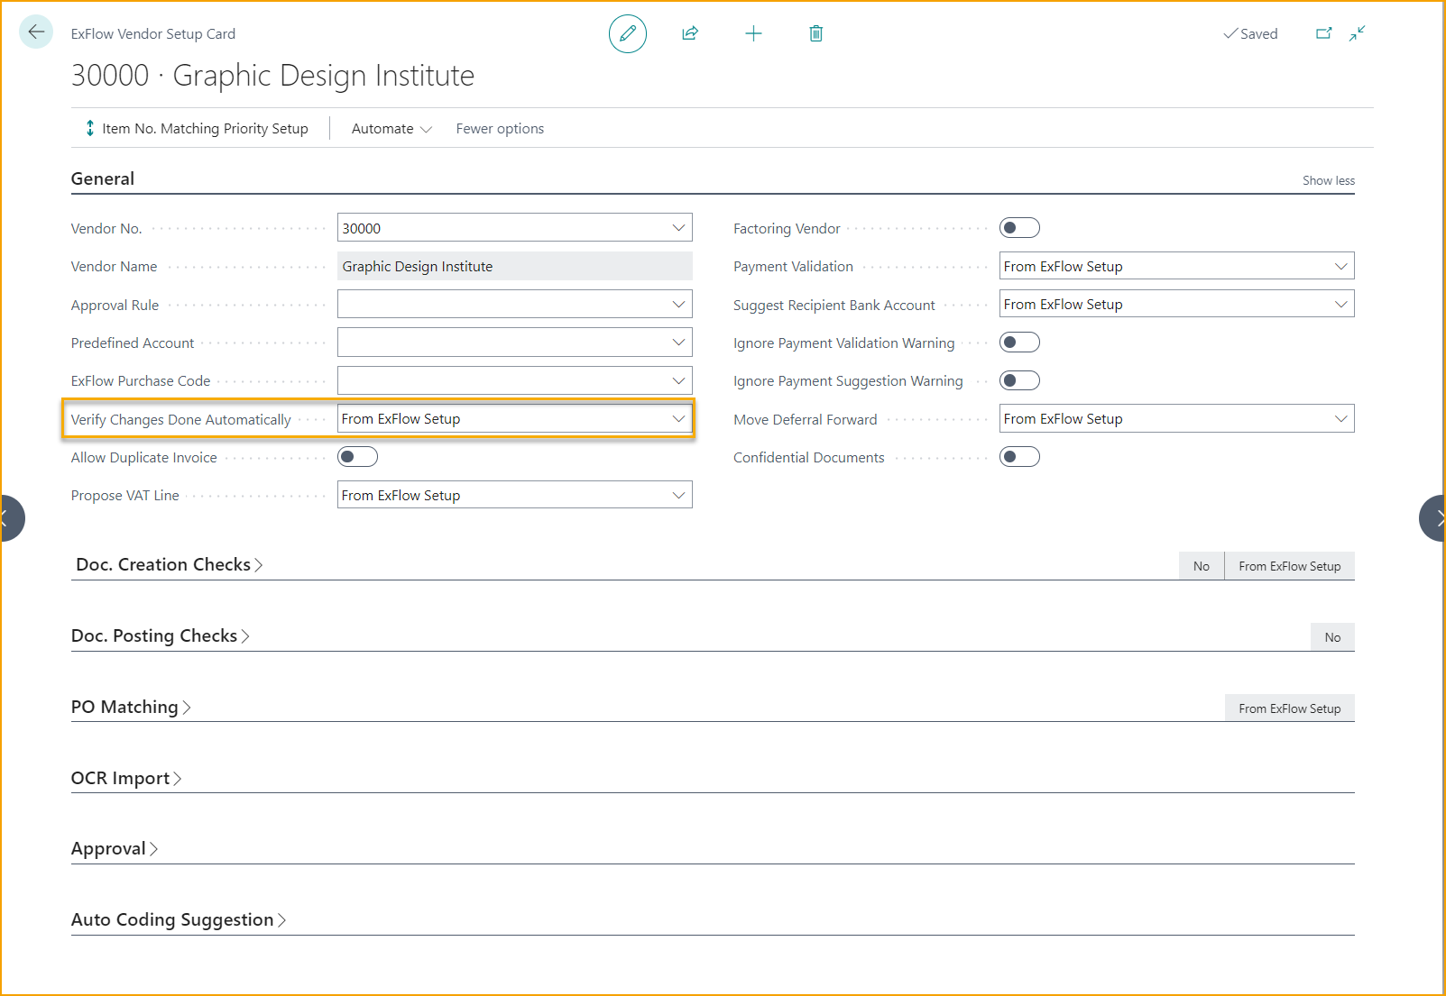The image size is (1446, 996).
Task: Click No summary in Doc. Posting Checks
Action: [x=1332, y=637]
